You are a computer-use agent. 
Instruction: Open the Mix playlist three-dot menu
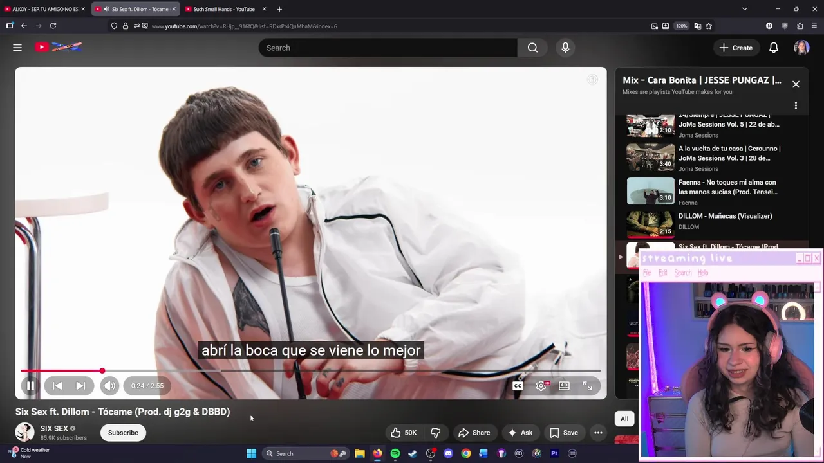click(x=796, y=105)
